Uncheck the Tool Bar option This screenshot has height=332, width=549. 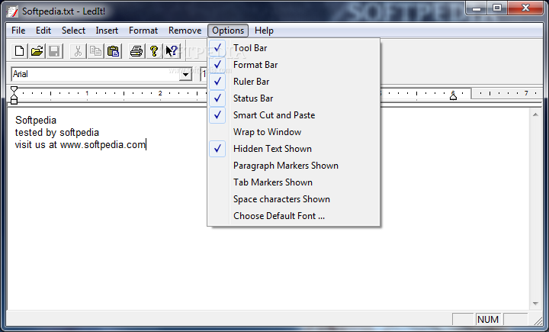(x=294, y=48)
